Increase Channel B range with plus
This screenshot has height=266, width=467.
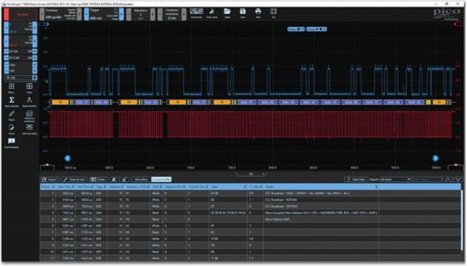coord(35,42)
